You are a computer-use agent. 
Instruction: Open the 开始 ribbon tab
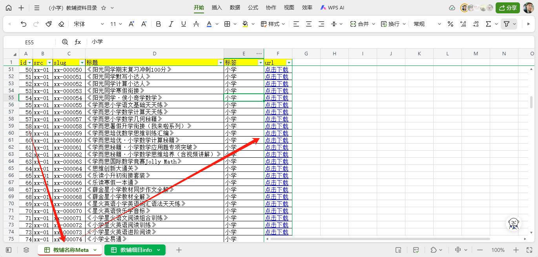[x=199, y=8]
